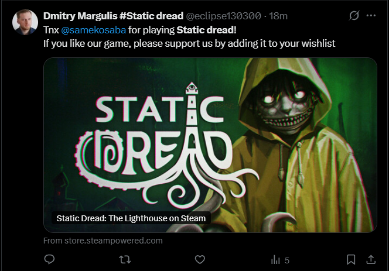Click the Grok explain icon
The image size is (389, 271).
pyautogui.click(x=354, y=15)
